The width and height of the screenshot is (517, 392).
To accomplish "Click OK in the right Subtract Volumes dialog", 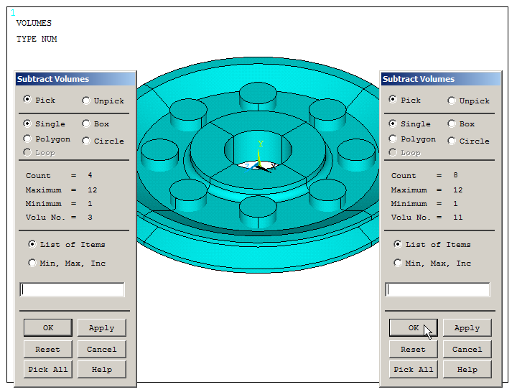I will click(x=414, y=327).
